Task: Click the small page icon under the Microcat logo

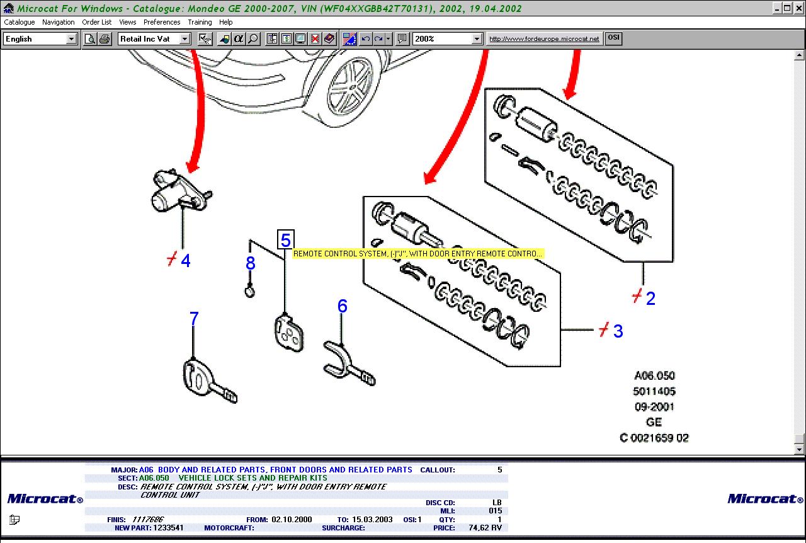Action: pyautogui.click(x=14, y=520)
